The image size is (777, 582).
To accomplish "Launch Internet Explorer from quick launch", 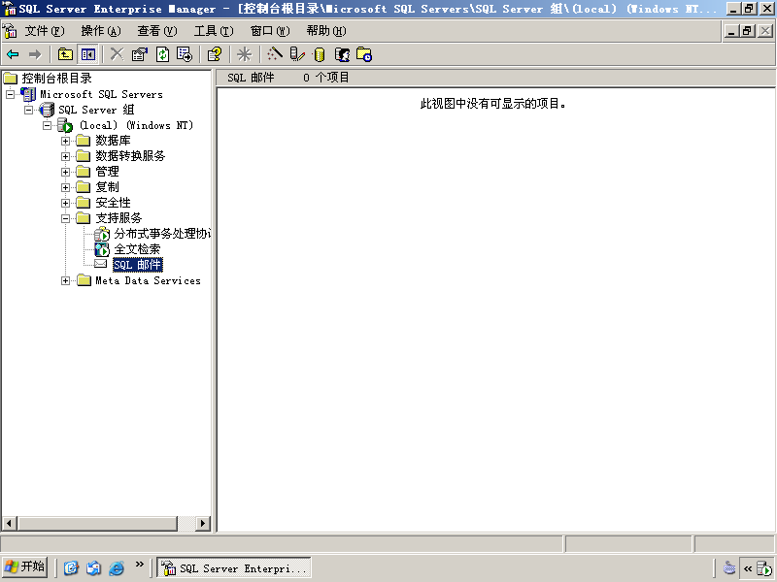I will pos(117,567).
